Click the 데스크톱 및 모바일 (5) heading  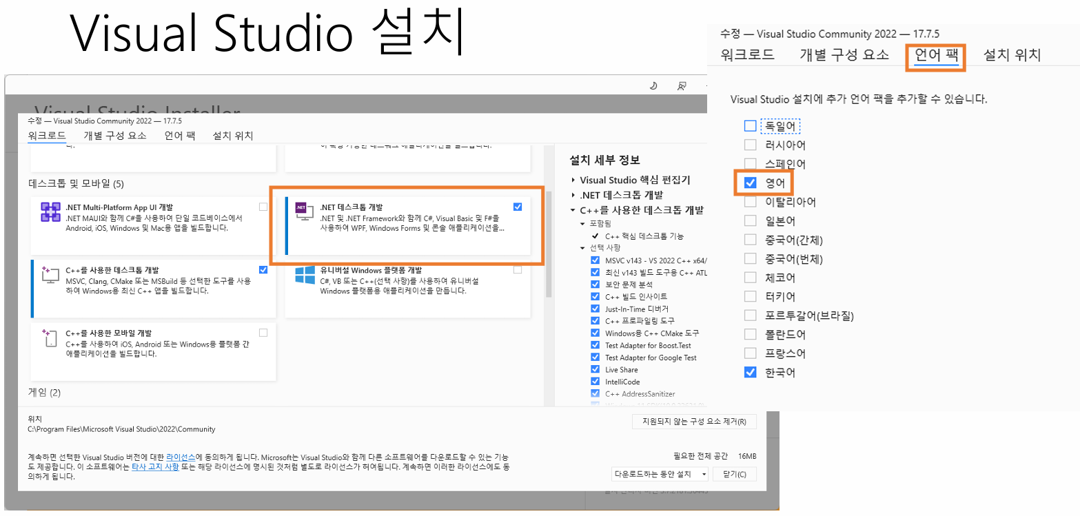click(76, 183)
